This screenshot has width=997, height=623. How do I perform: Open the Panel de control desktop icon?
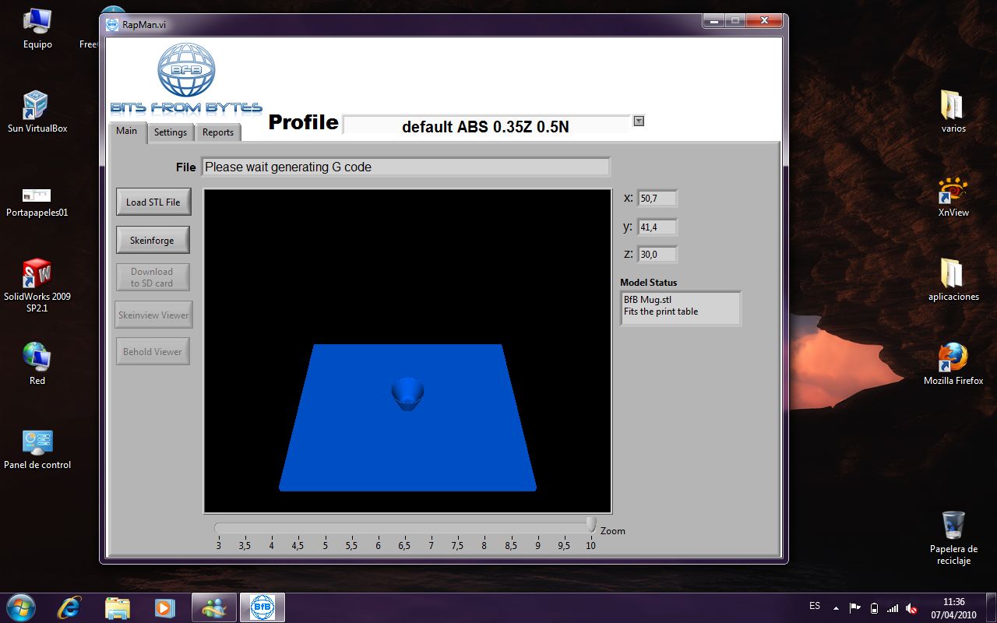click(37, 443)
